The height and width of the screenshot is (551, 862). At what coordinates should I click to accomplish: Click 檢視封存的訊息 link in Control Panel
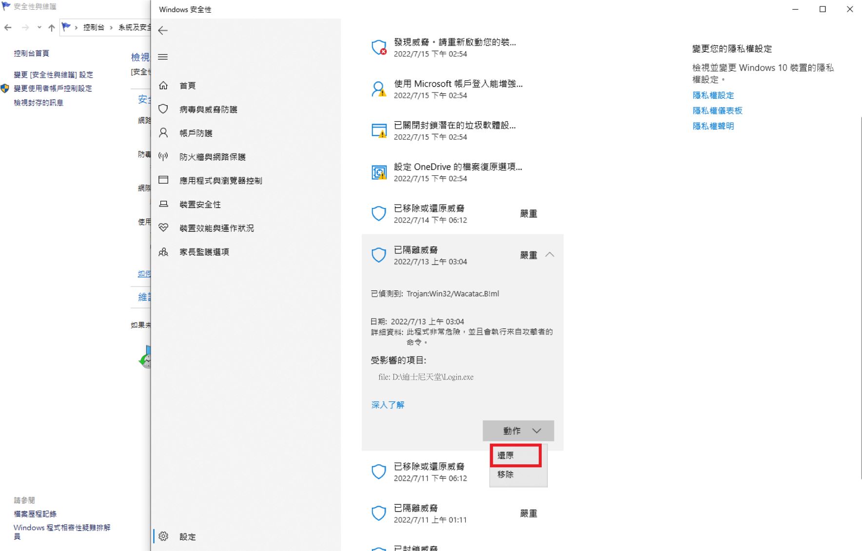pos(39,102)
